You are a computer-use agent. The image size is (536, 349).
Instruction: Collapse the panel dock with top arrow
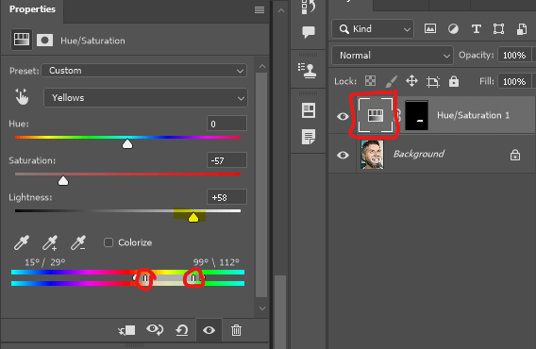[x=281, y=10]
